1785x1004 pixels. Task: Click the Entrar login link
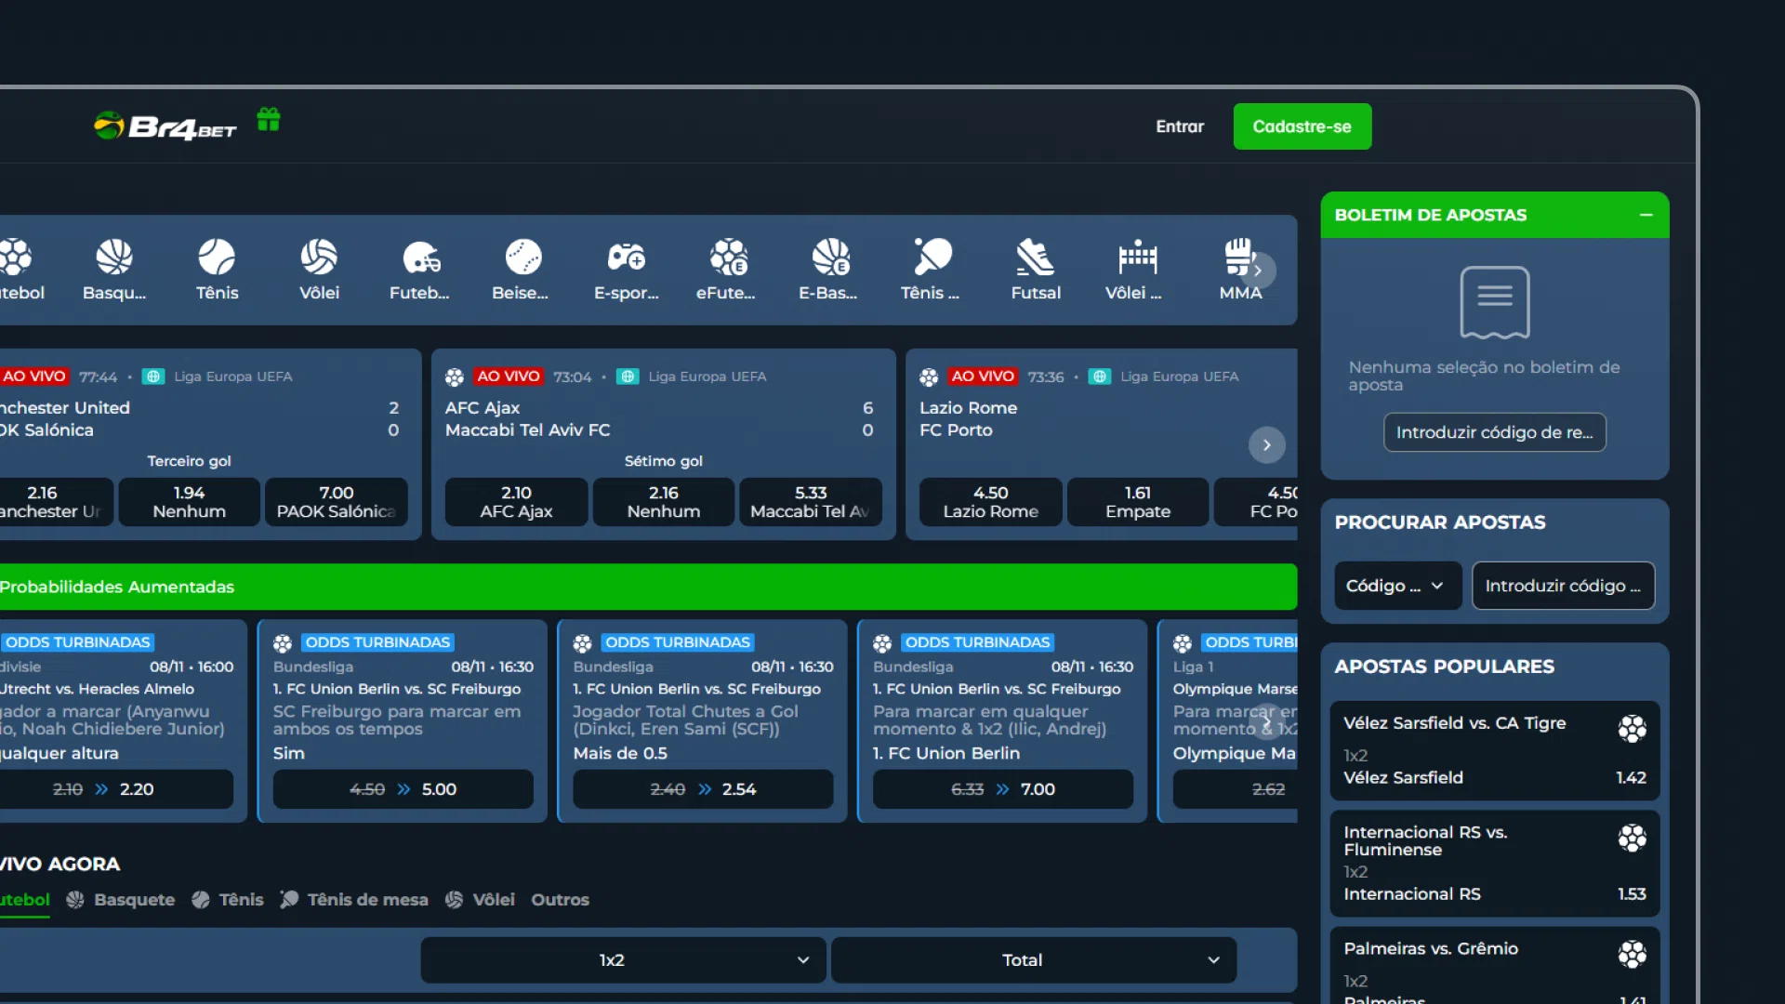[1179, 126]
